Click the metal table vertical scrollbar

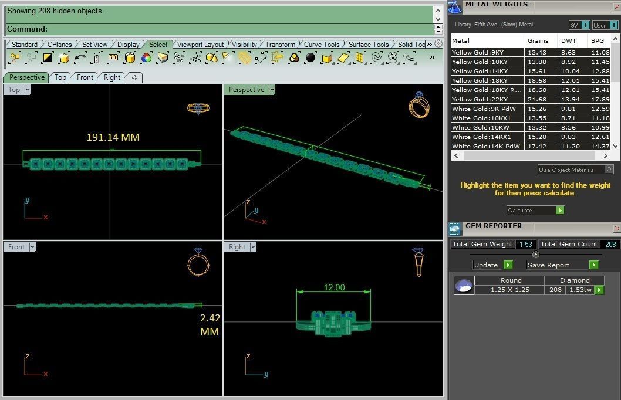coord(615,64)
